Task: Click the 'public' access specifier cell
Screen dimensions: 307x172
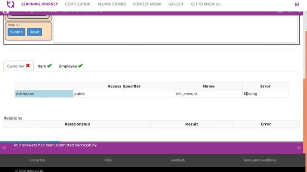Action: (x=124, y=94)
